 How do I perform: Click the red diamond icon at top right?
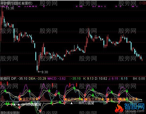(140, 3)
